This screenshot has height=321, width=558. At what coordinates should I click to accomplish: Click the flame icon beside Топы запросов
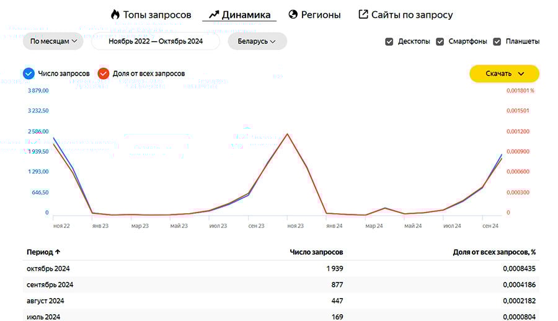115,15
